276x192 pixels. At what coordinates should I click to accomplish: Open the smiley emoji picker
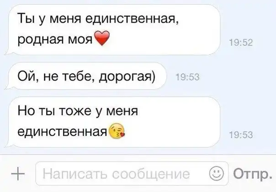tap(216, 174)
